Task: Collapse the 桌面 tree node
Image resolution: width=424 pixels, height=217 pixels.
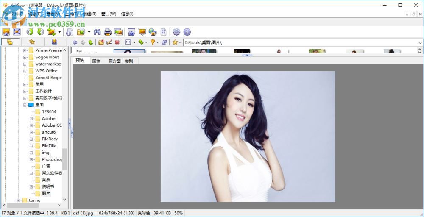Action: click(x=25, y=105)
